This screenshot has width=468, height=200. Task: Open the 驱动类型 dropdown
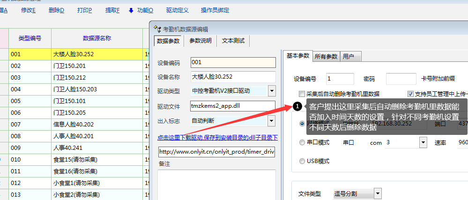[272, 91]
